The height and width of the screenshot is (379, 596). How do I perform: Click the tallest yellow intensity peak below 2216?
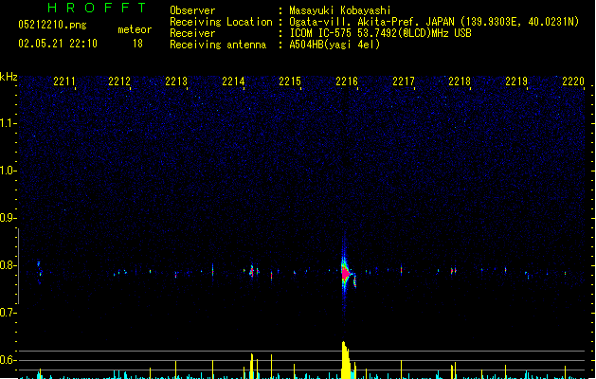345,360
